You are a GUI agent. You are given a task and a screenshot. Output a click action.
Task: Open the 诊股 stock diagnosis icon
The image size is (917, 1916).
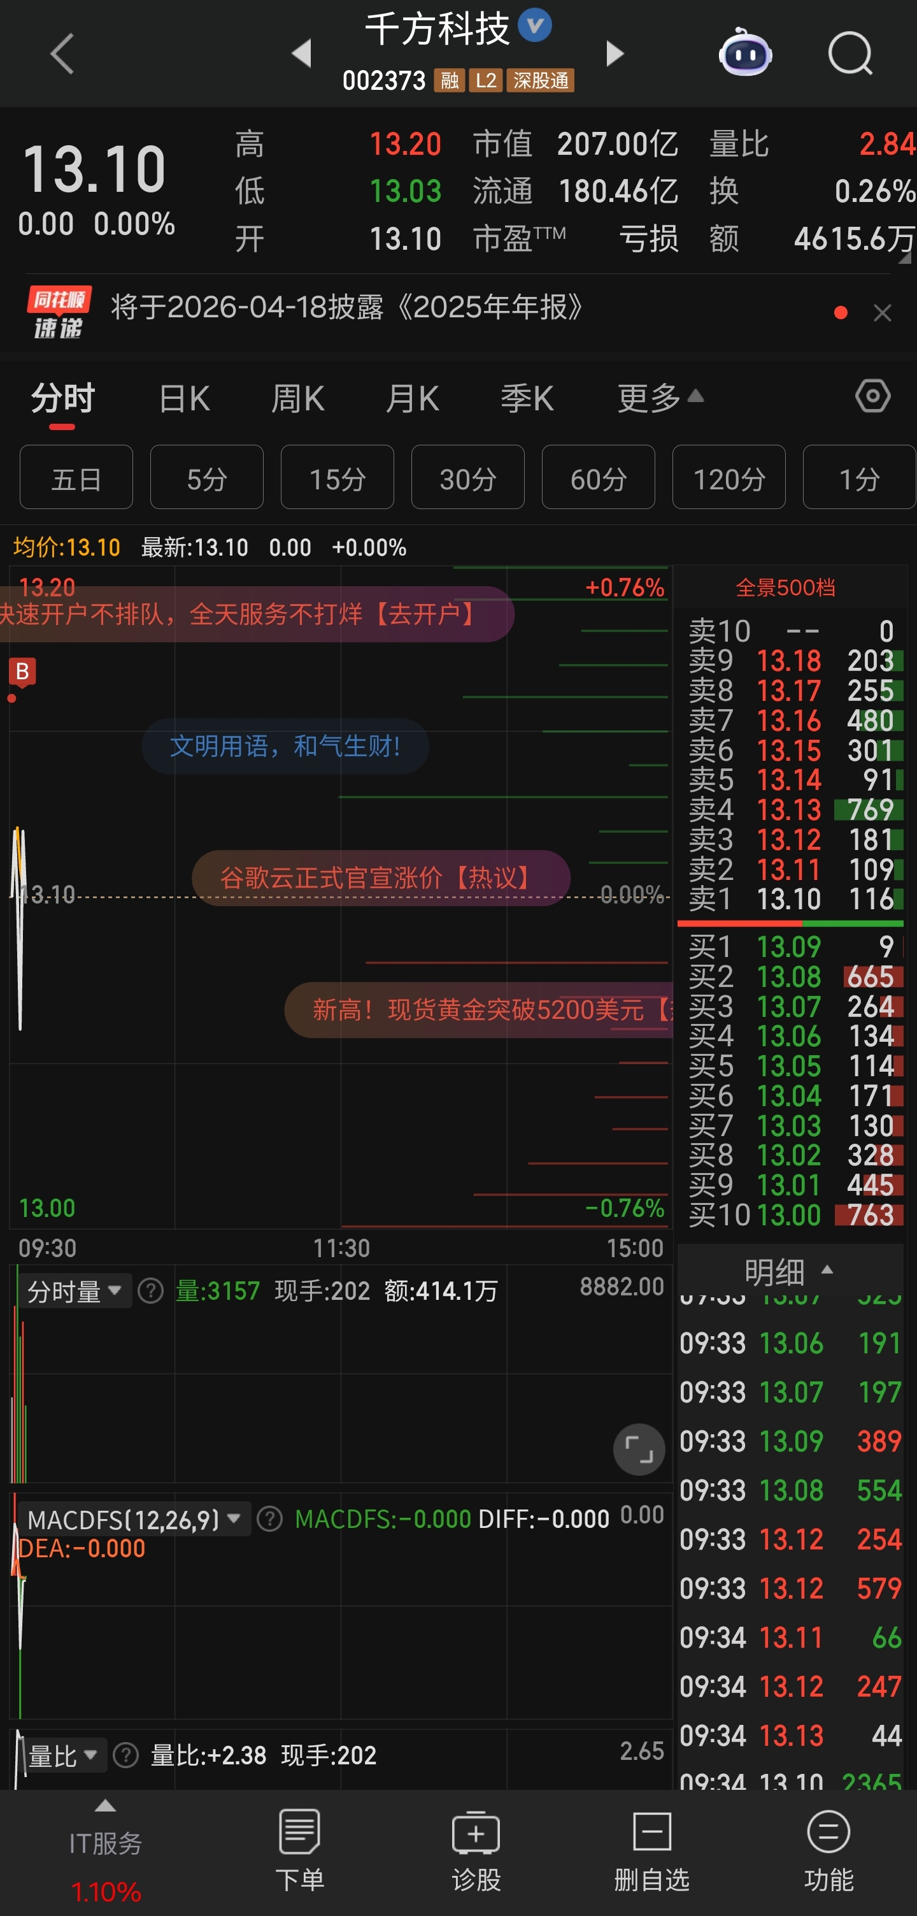[476, 1851]
